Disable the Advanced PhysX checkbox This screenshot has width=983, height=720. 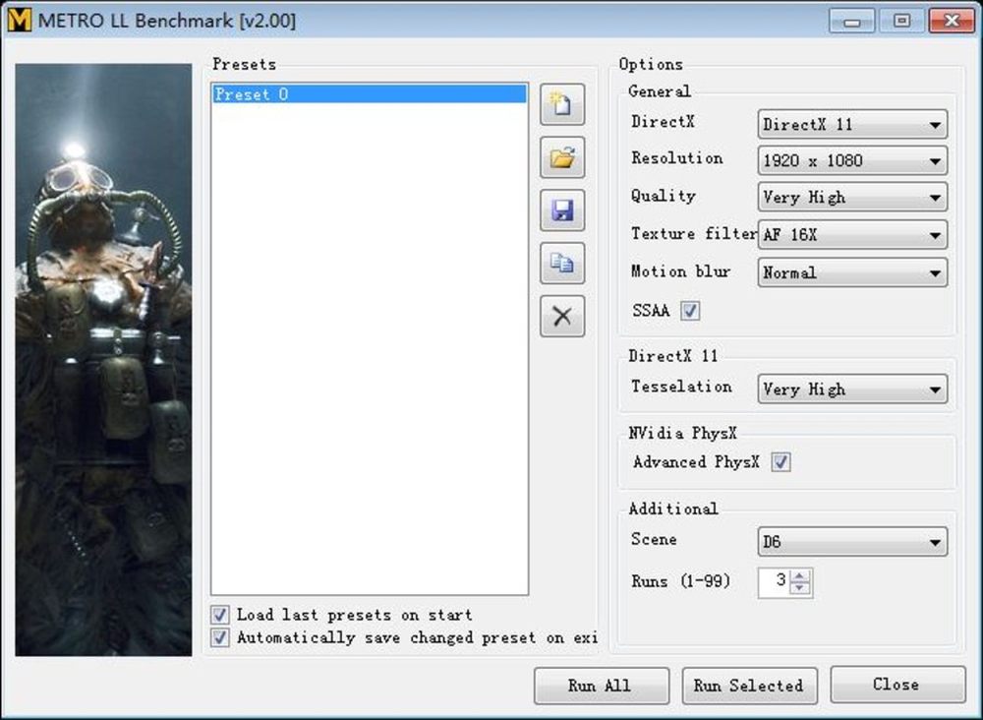tap(781, 462)
